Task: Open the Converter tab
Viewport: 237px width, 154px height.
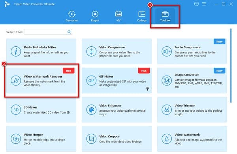Action: click(71, 16)
